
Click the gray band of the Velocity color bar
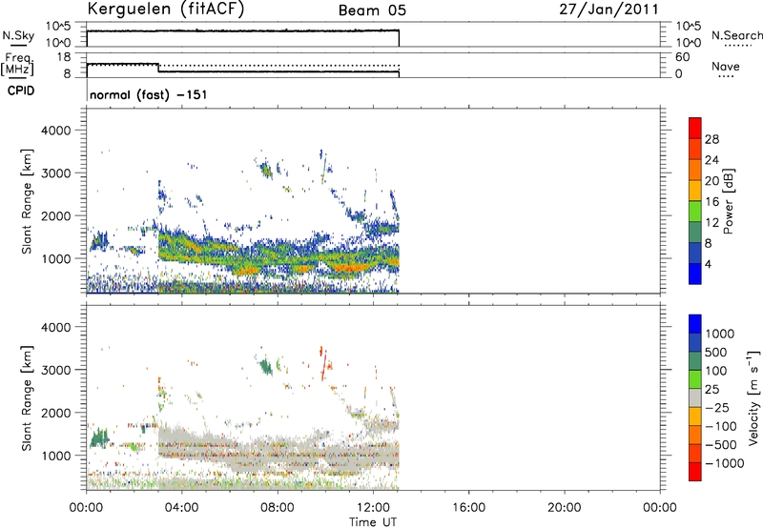coord(695,398)
